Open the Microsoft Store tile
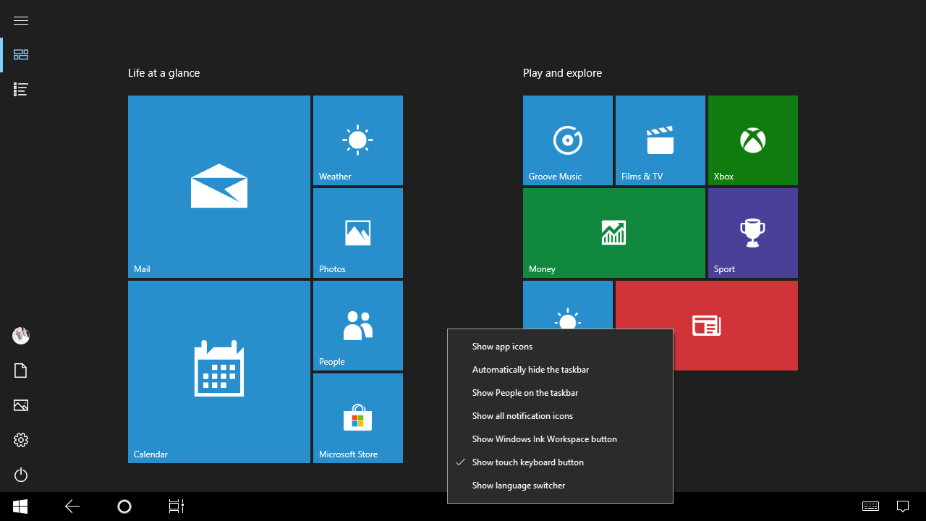The image size is (926, 521). click(358, 418)
